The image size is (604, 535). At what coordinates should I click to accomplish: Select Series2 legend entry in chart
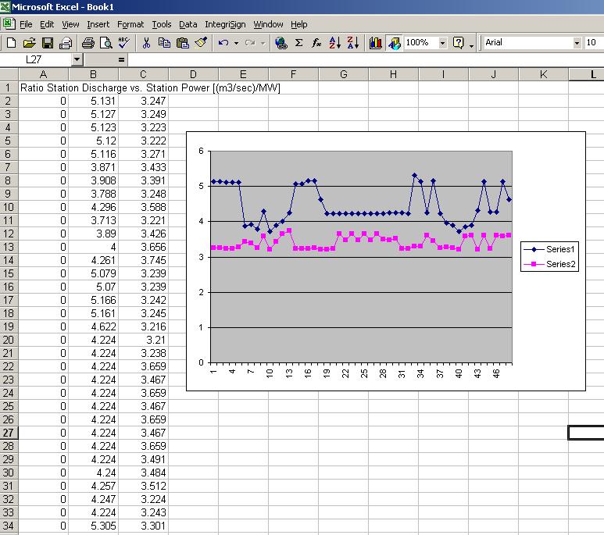[x=549, y=264]
